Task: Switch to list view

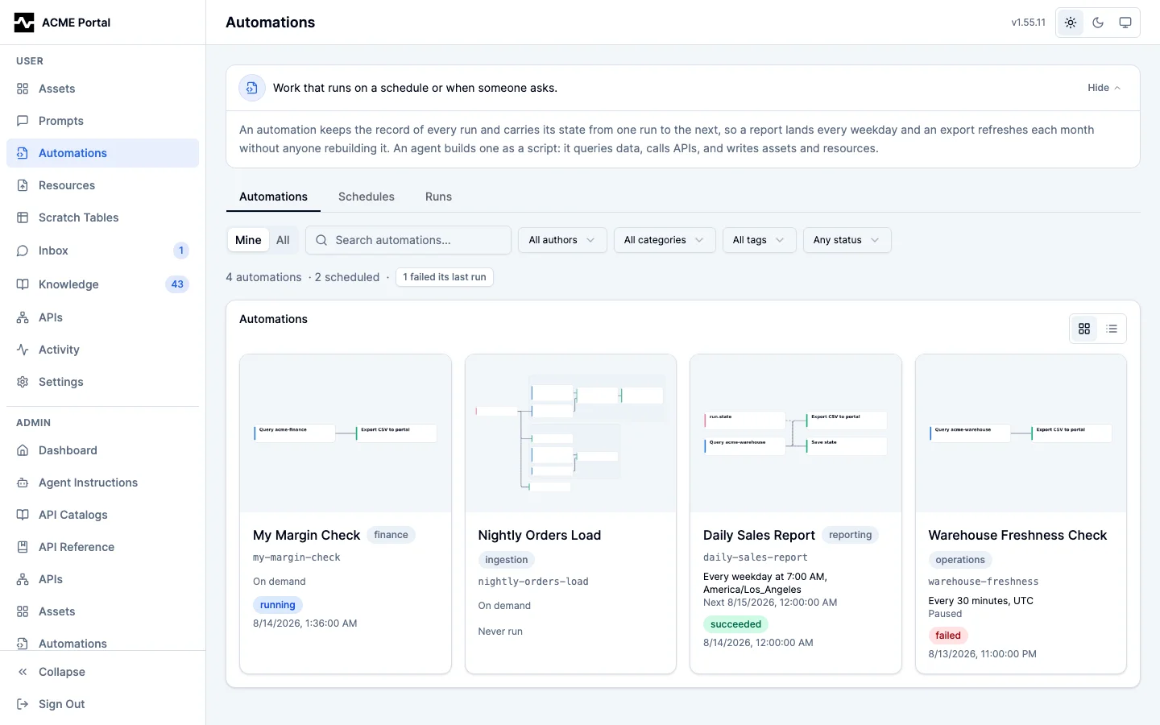Action: pos(1112,329)
